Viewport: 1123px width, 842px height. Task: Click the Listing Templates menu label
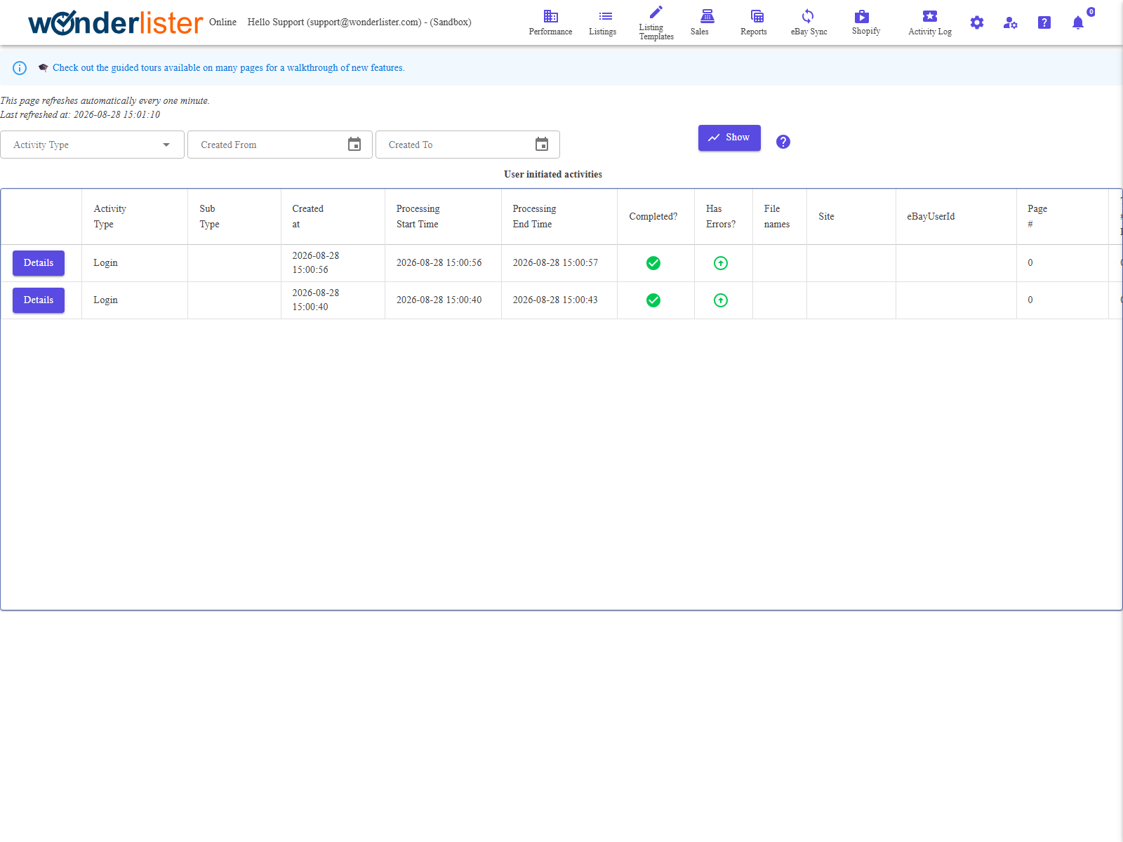point(656,32)
